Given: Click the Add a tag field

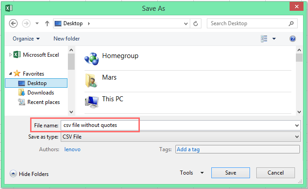Looking at the screenshot, I should 237,149.
